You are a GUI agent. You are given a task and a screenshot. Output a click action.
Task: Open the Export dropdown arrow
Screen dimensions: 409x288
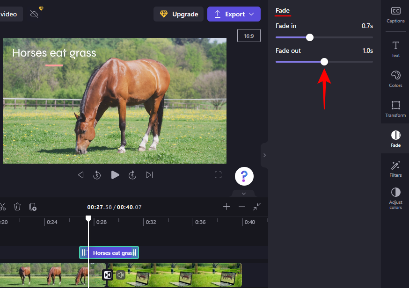(x=252, y=14)
